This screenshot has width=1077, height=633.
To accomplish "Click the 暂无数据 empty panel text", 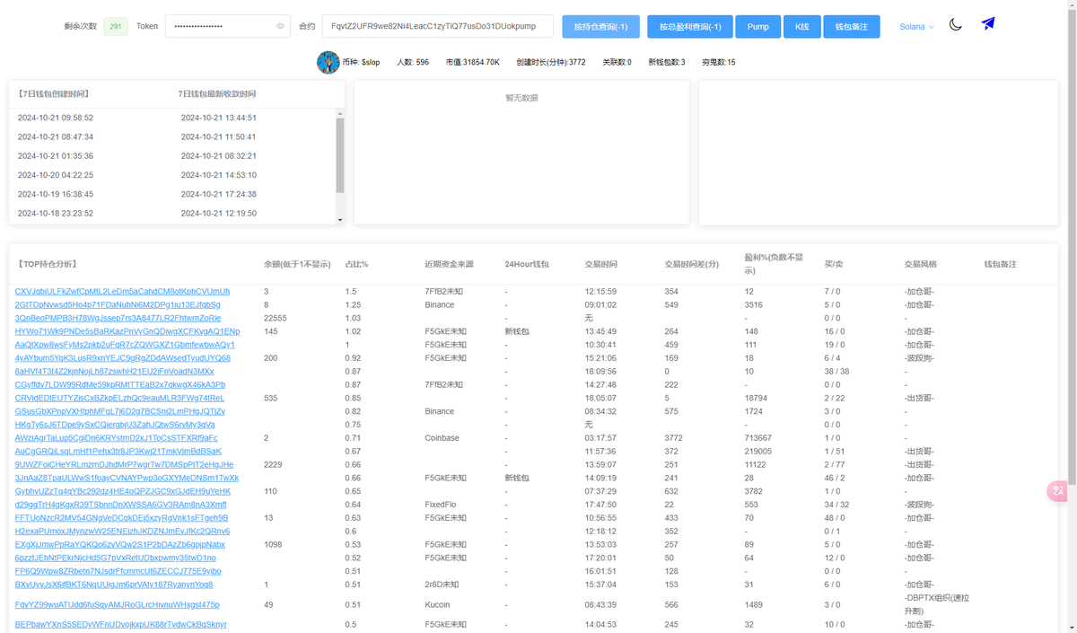I will tap(521, 98).
